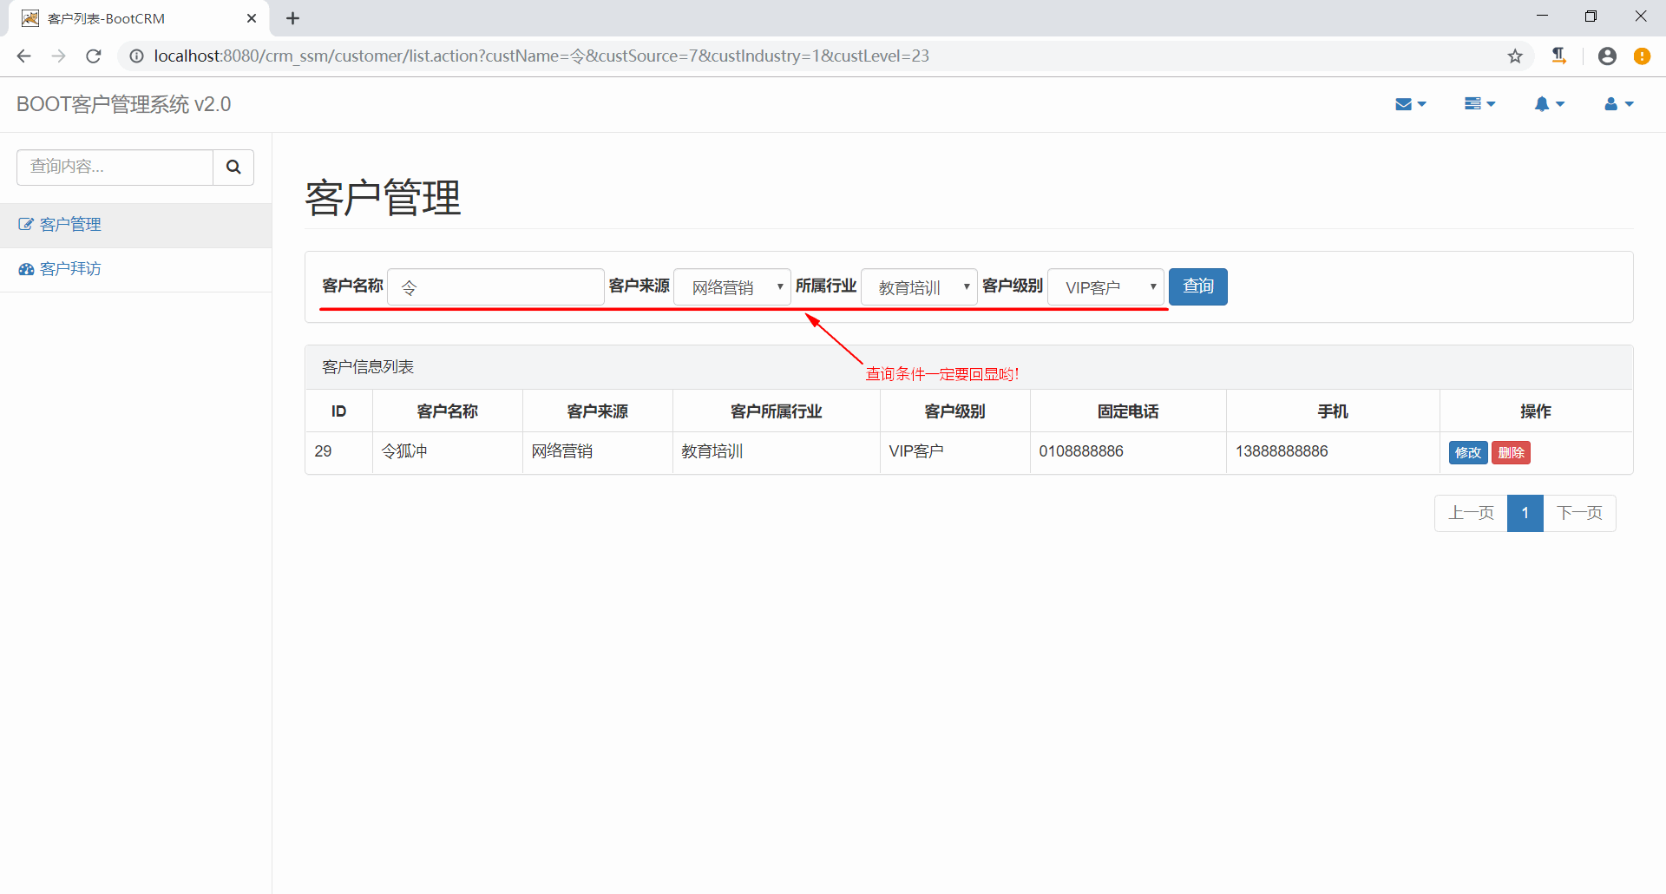Click the red 删除 button for record 29
1666x894 pixels.
point(1511,452)
